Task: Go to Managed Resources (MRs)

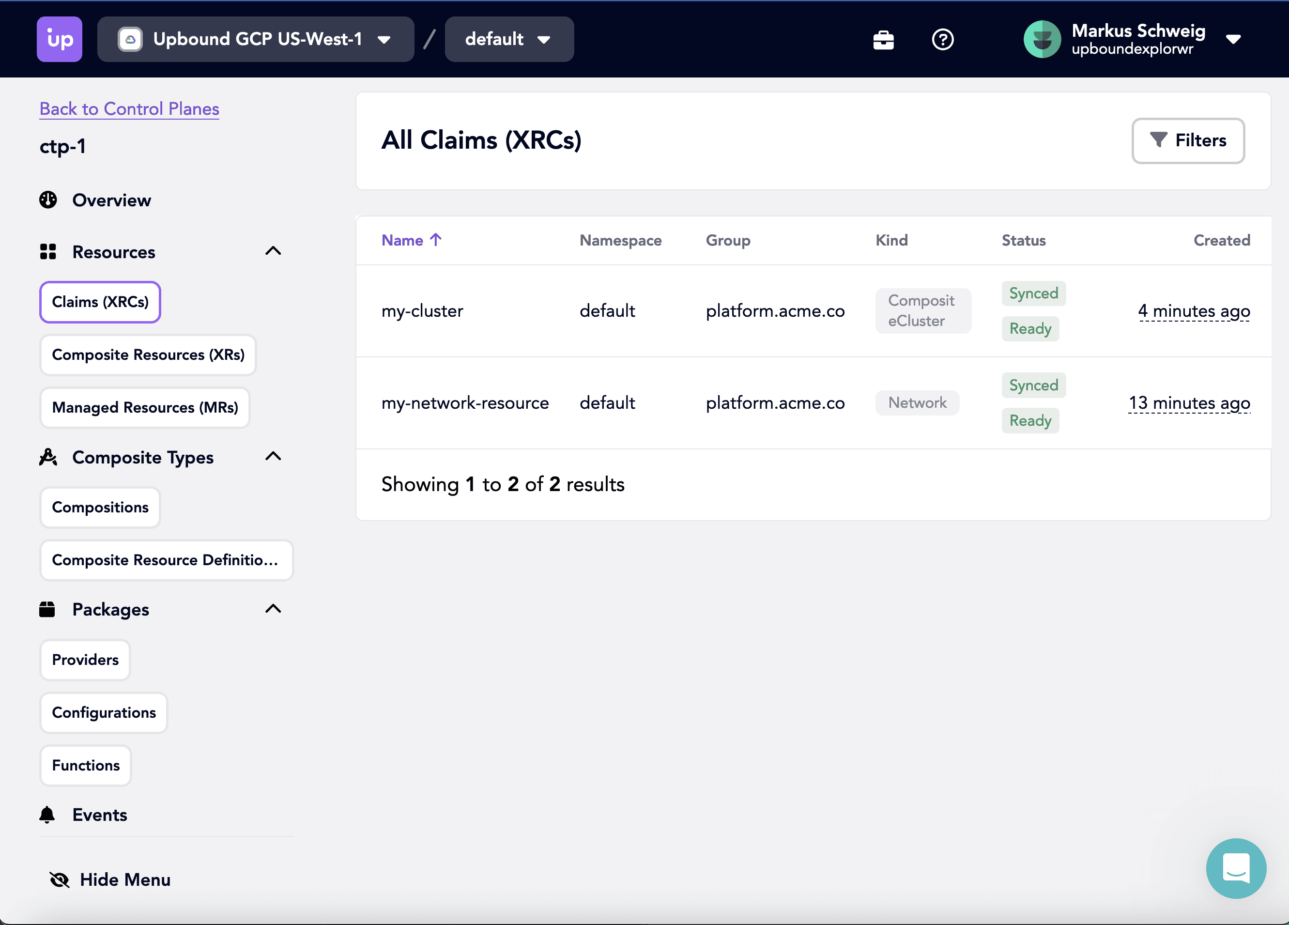Action: point(145,408)
